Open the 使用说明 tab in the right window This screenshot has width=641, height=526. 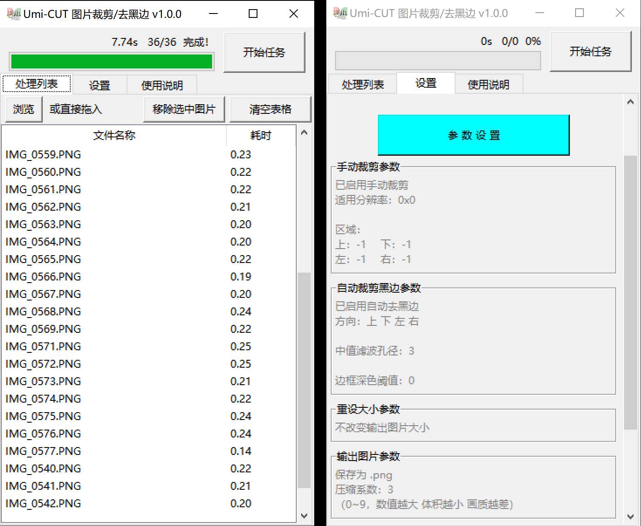point(488,84)
